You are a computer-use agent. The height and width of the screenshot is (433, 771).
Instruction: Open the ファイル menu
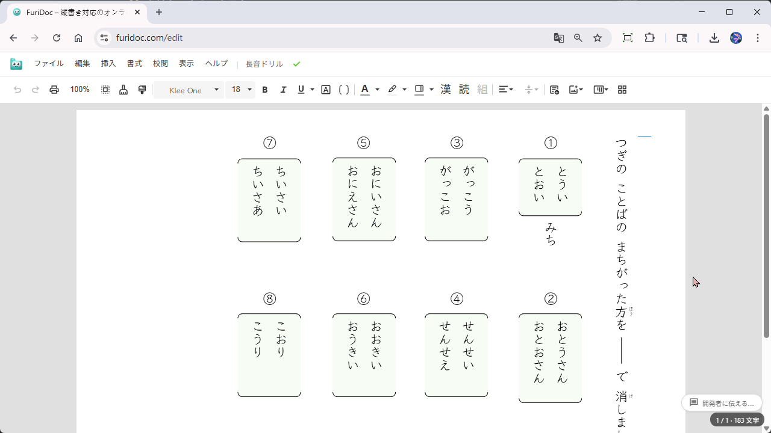[x=49, y=64]
